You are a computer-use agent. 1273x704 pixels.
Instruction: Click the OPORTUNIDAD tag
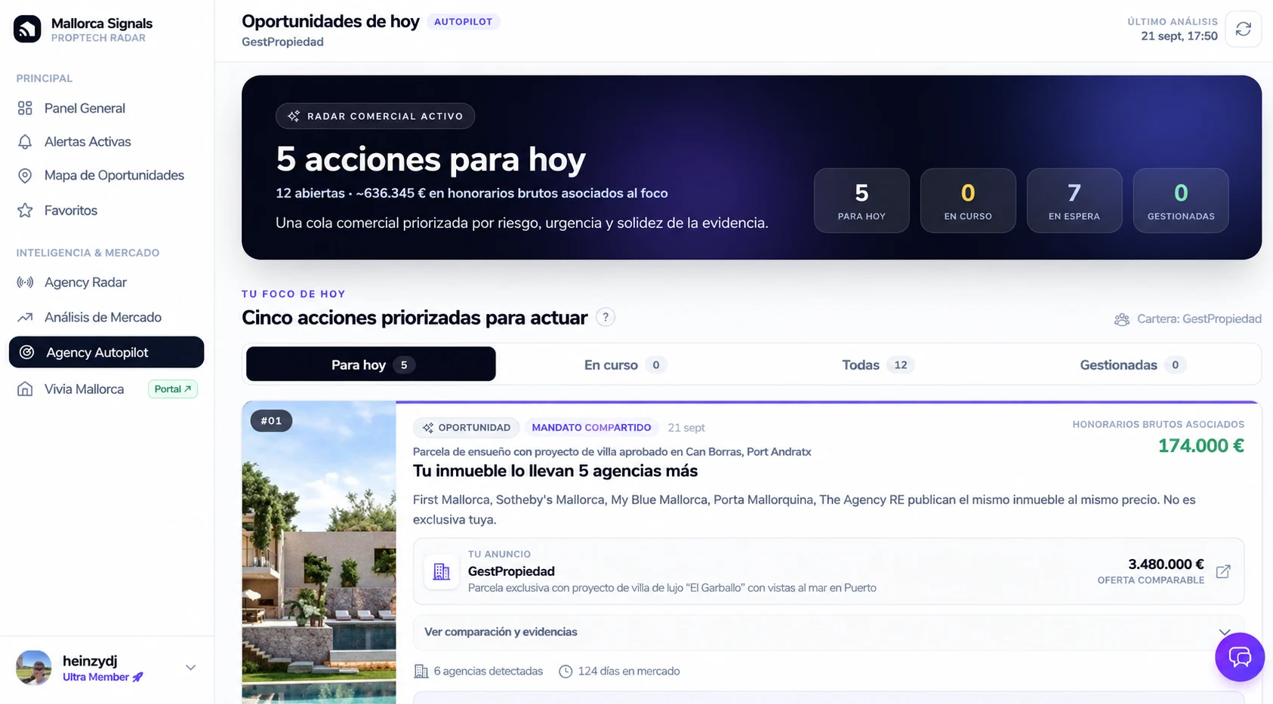467,428
